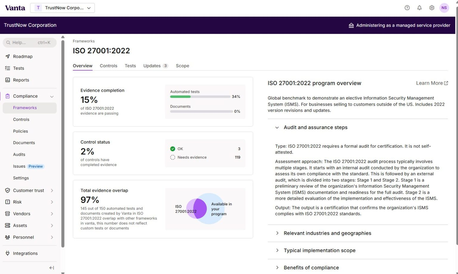Click the purple T organization badge
This screenshot has width=458, height=274.
tap(38, 8)
